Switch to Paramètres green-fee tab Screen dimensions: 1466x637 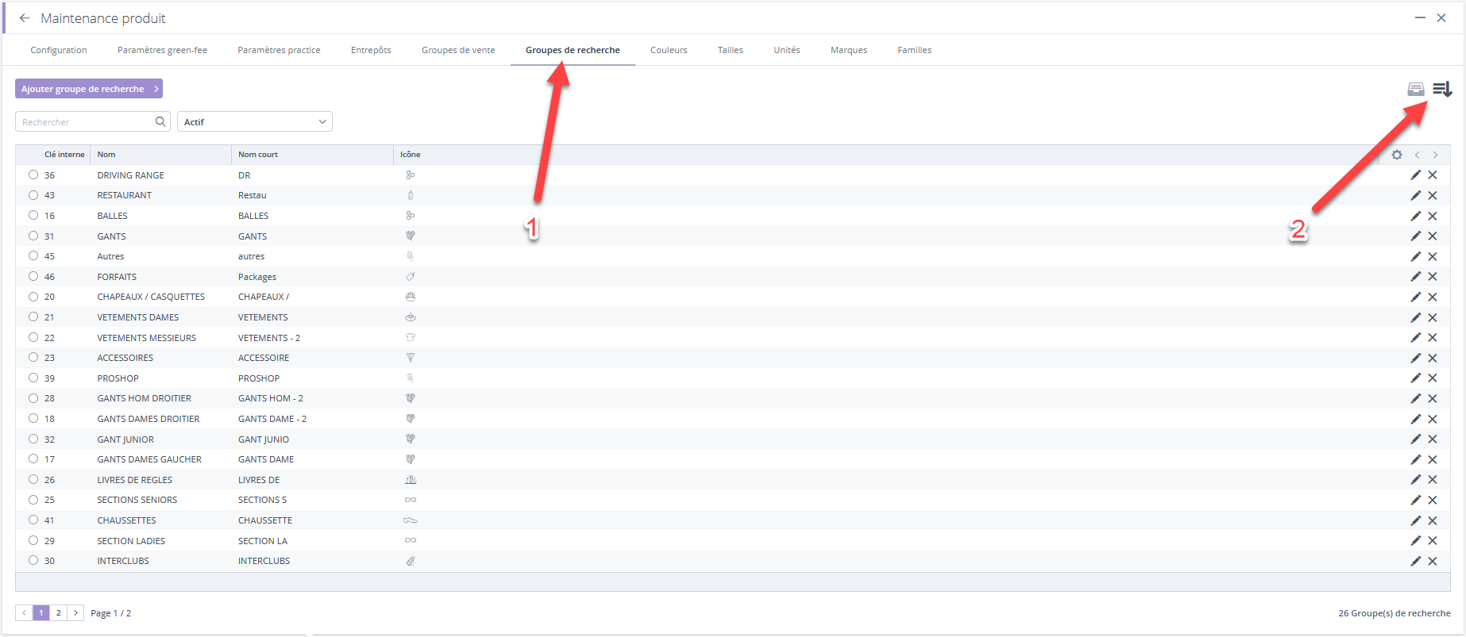pos(162,50)
